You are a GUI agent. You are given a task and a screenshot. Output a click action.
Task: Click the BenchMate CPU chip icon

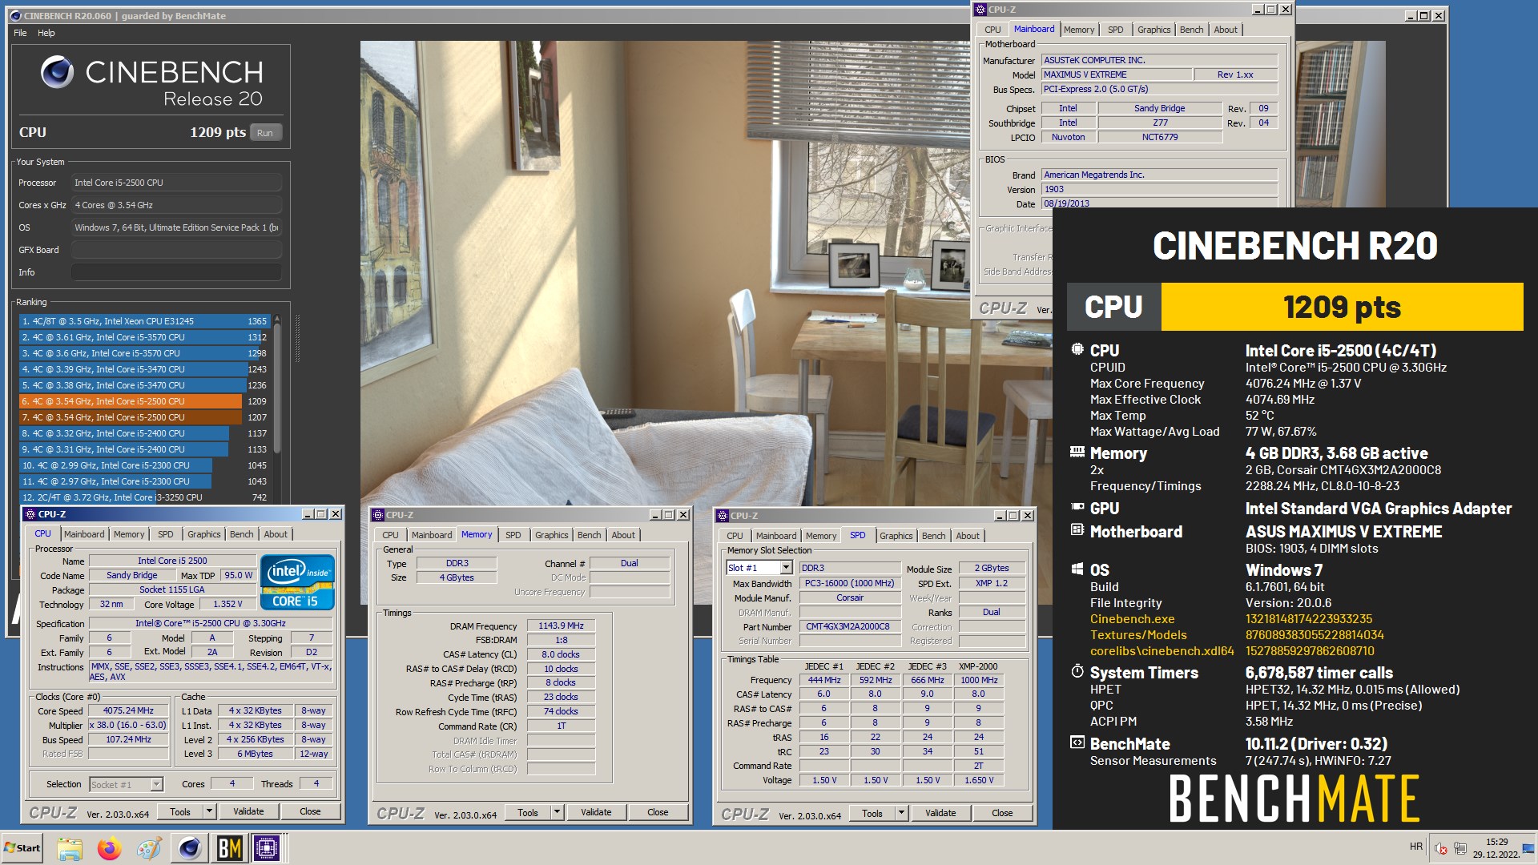pyautogui.click(x=1077, y=349)
